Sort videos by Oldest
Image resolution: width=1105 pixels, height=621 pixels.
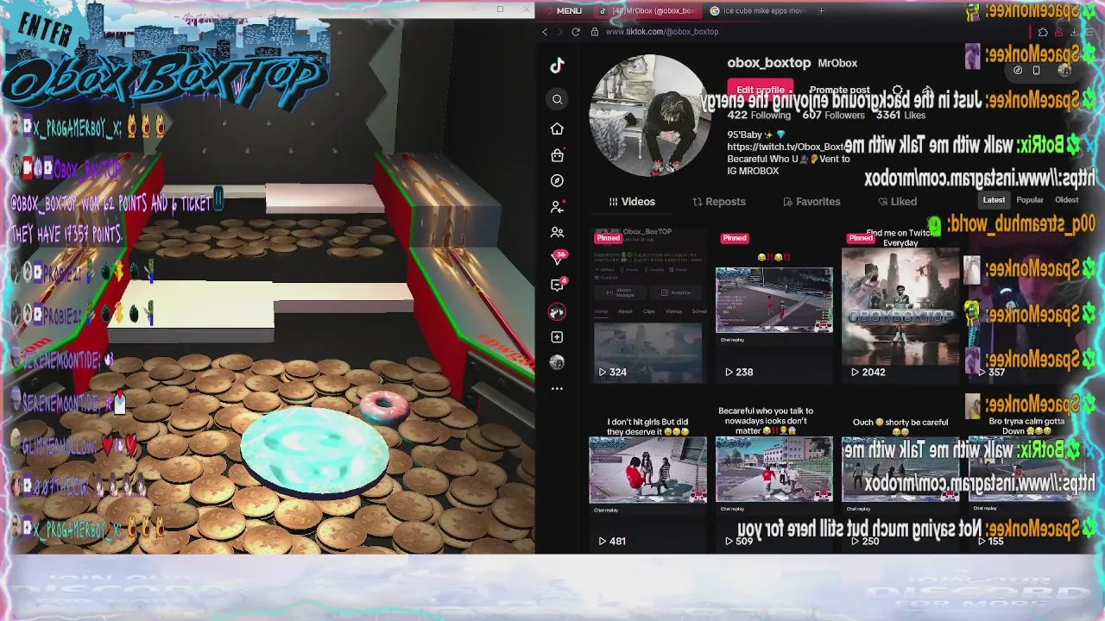(1066, 200)
